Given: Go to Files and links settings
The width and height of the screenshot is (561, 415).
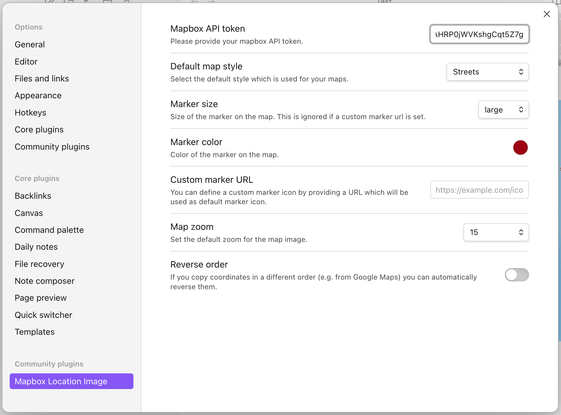Looking at the screenshot, I should coord(42,78).
